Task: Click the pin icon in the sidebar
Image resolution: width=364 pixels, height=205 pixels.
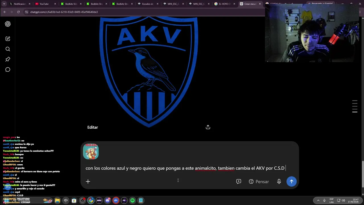Action: click(8, 59)
